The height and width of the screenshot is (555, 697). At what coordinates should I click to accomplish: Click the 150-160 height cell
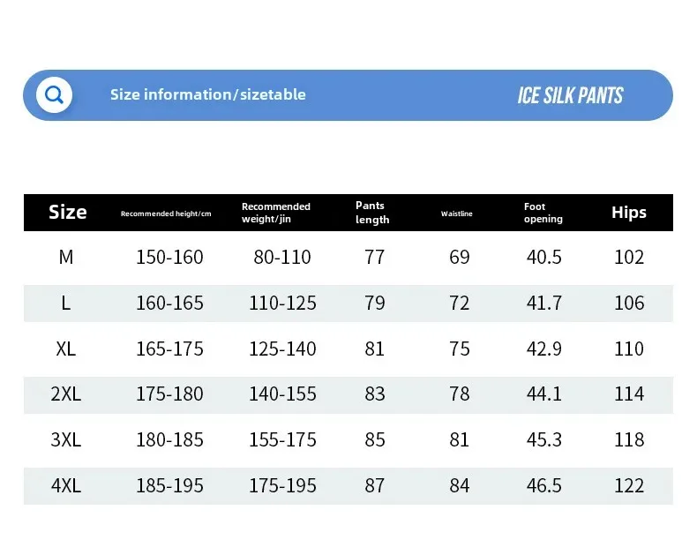(x=169, y=257)
